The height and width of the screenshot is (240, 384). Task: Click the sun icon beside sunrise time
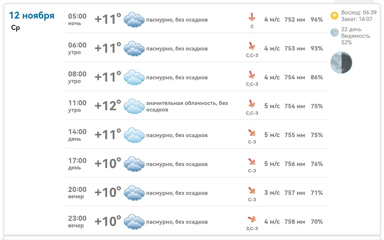[334, 16]
